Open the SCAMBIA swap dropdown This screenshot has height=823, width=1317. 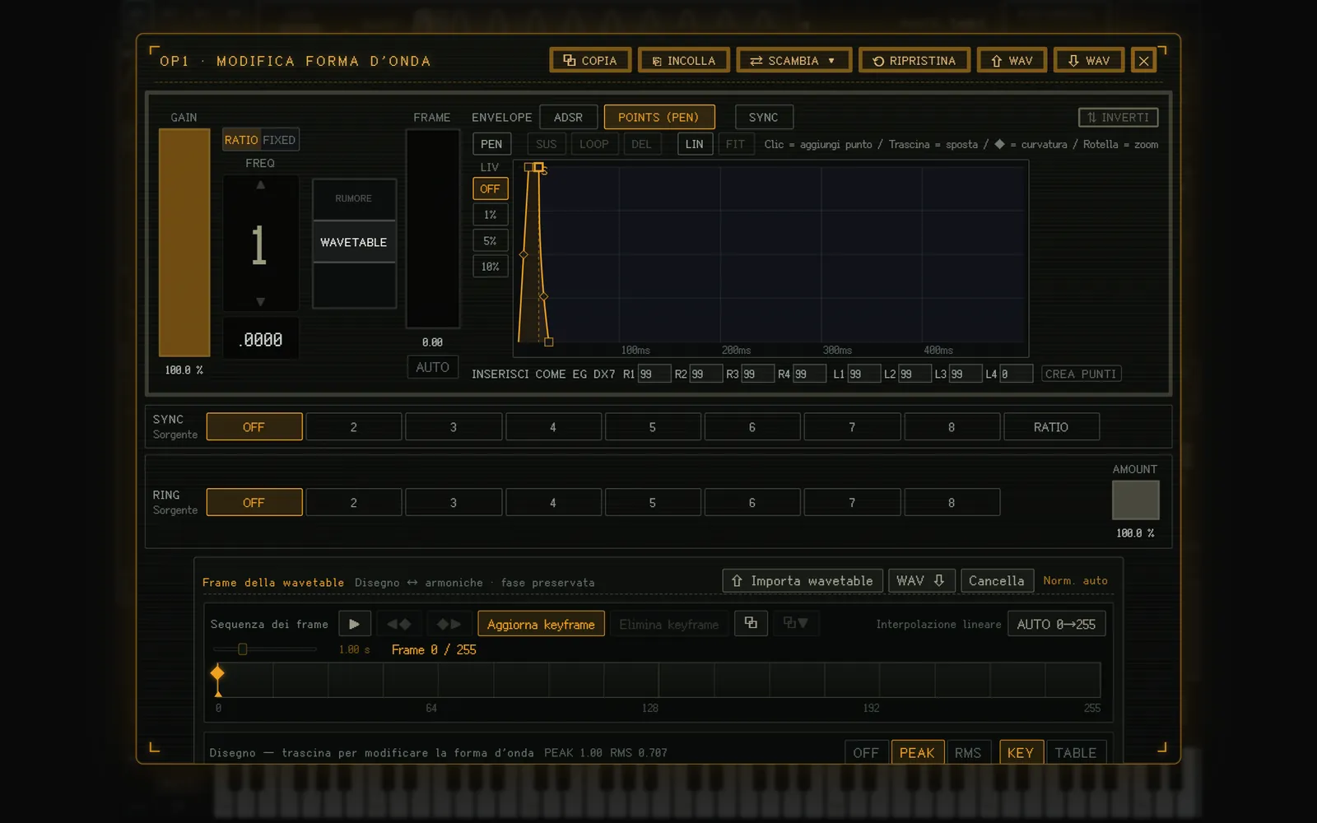(x=793, y=60)
